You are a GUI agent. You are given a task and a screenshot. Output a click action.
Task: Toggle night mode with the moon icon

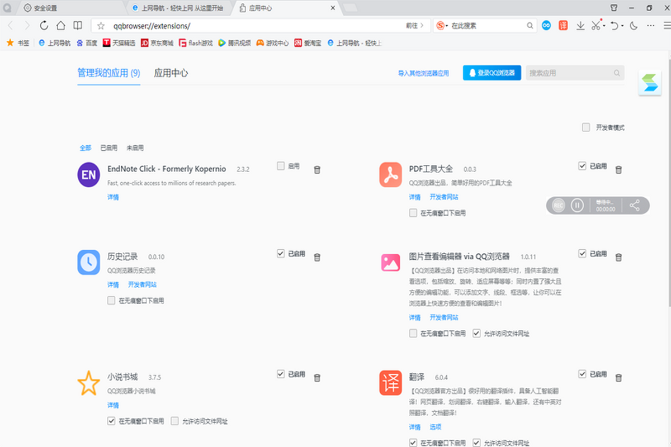point(634,25)
